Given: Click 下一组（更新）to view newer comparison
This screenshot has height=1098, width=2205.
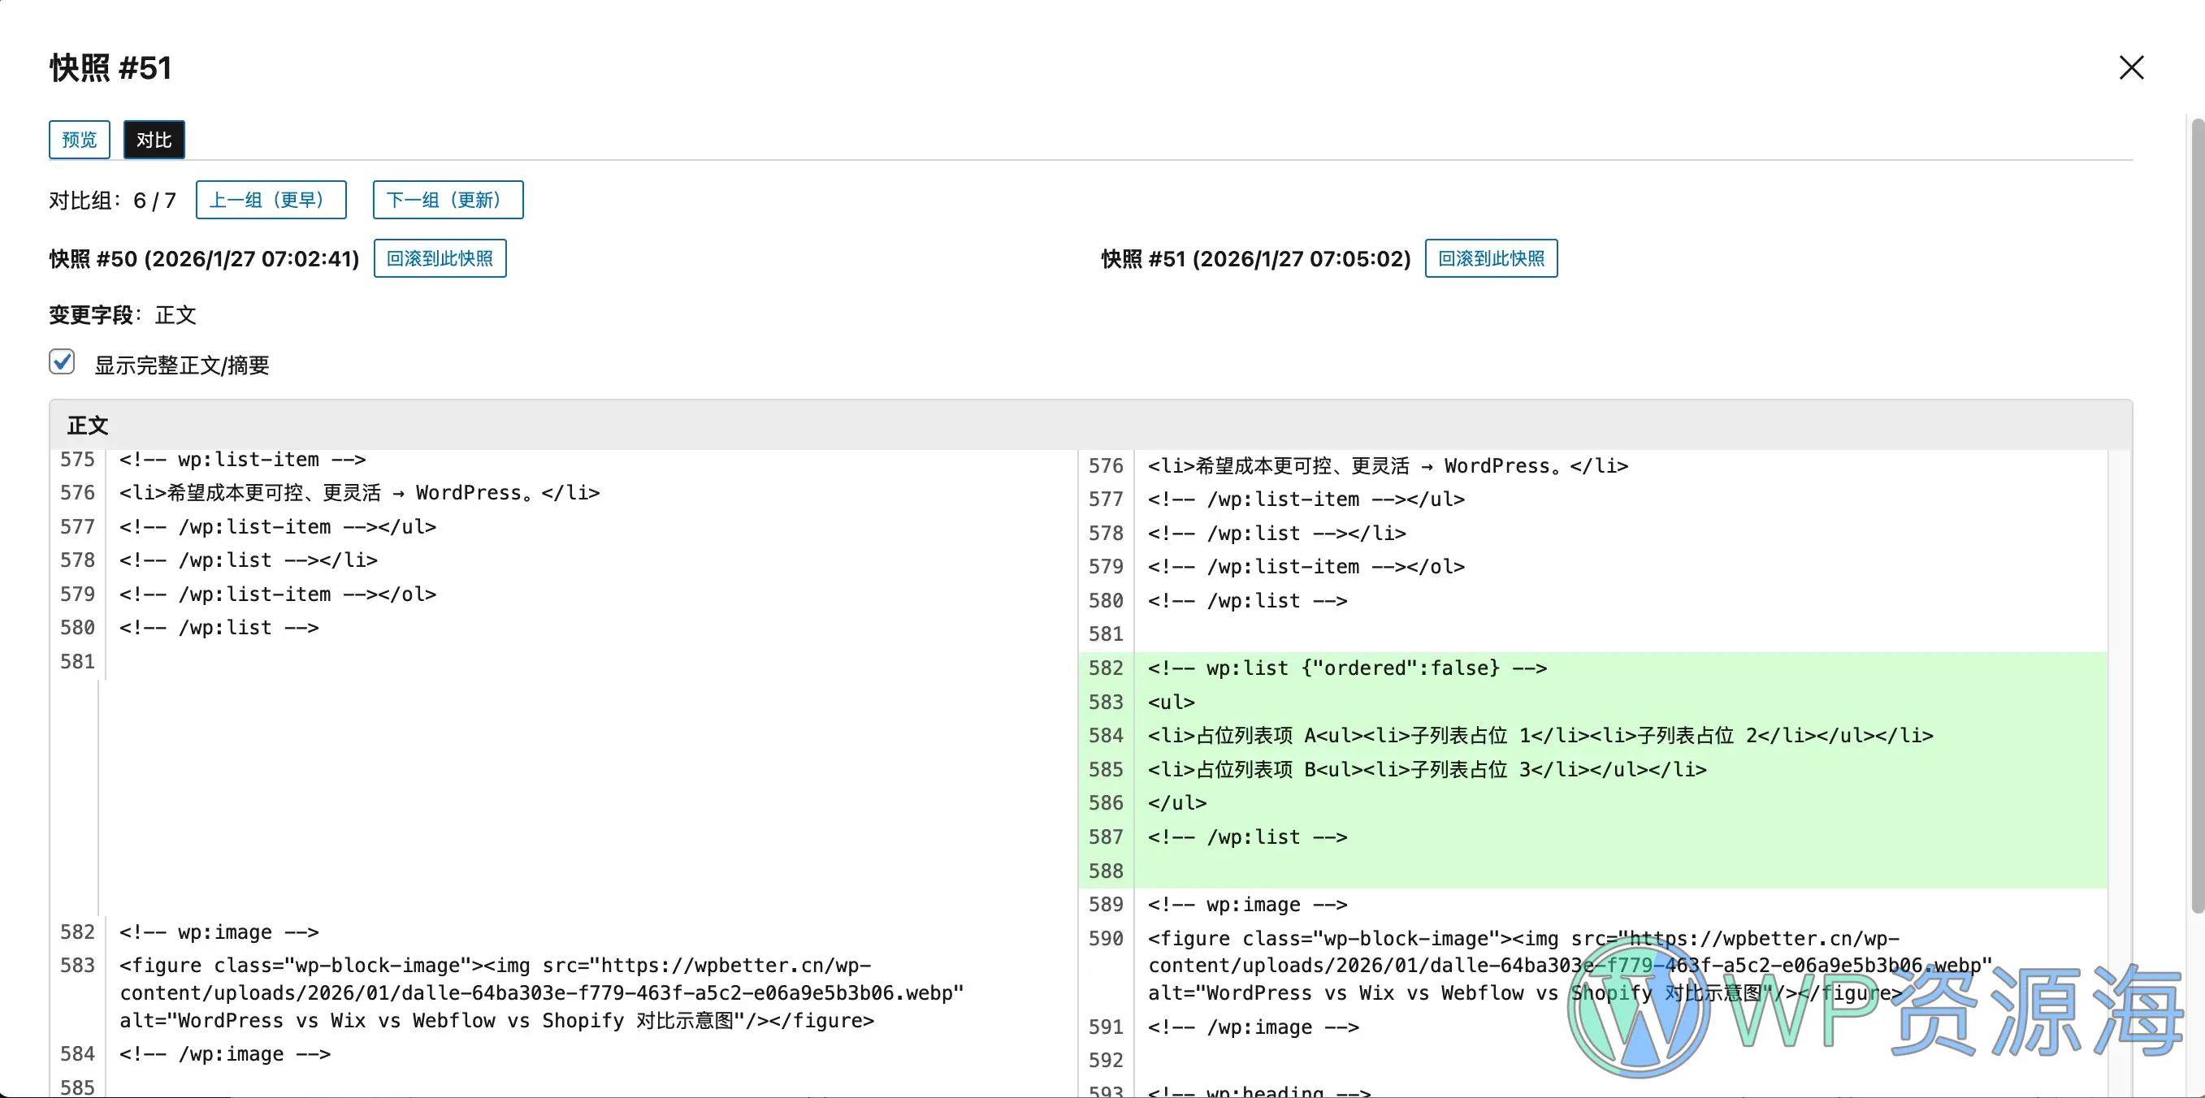Looking at the screenshot, I should 447,200.
